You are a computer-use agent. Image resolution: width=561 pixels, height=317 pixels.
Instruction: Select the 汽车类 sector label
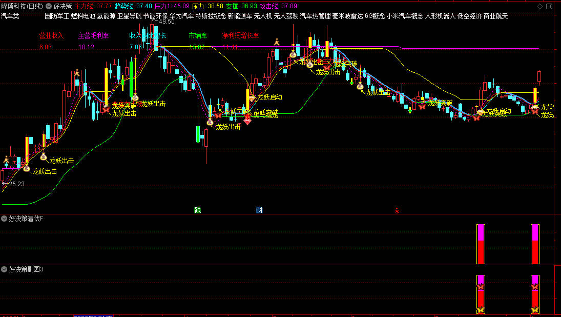(x=10, y=16)
